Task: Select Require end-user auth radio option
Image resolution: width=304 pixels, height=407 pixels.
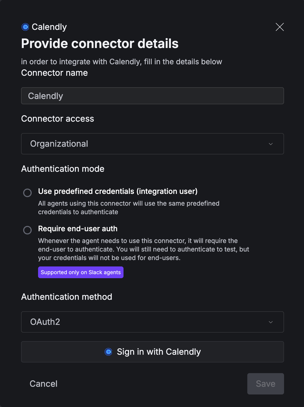Action: click(x=27, y=230)
